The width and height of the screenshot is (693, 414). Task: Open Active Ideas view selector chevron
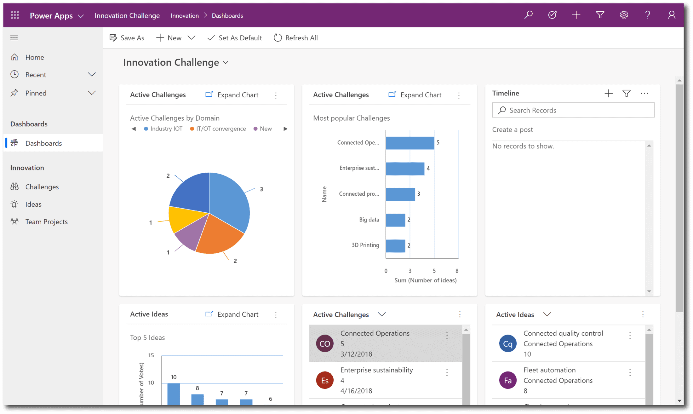[x=547, y=314]
